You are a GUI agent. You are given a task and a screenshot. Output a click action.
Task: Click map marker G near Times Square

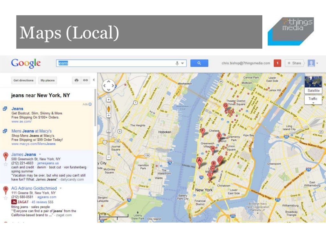(225, 106)
